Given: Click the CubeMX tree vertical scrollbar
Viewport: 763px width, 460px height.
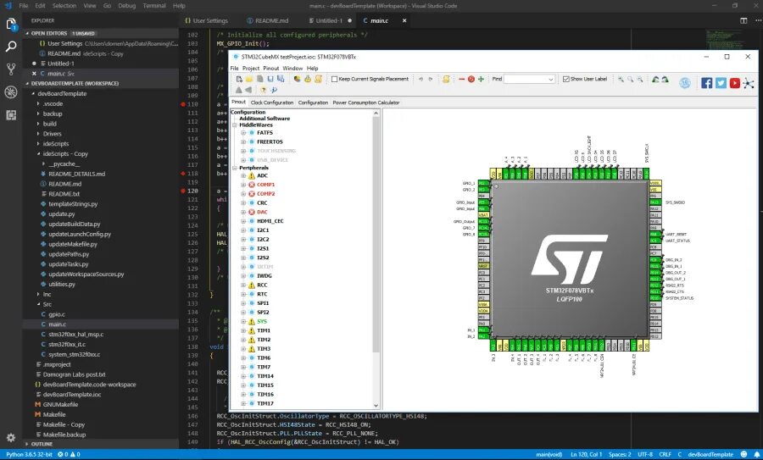Looking at the screenshot, I should pyautogui.click(x=376, y=235).
